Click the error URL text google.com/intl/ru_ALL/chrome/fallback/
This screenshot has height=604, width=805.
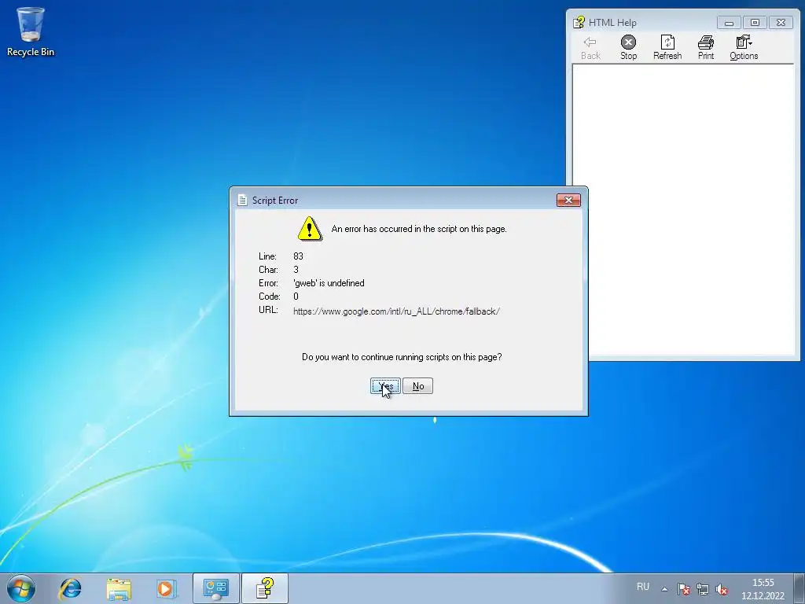396,311
